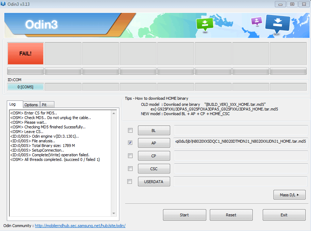
Task: Click the empty BL file path field
Action: tap(241, 130)
